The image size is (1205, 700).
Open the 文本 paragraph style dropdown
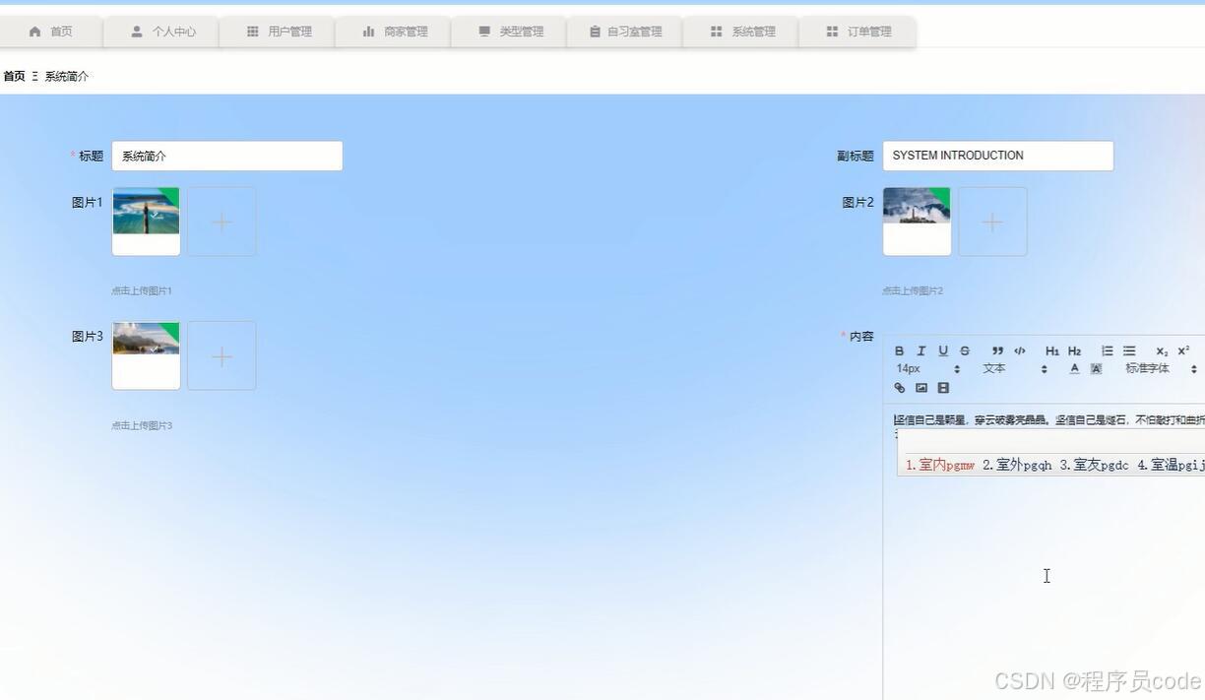[994, 368]
